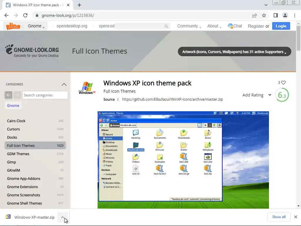This screenshot has height=226, width=301.
Task: Close the downloads bar with X
Action: point(296,217)
